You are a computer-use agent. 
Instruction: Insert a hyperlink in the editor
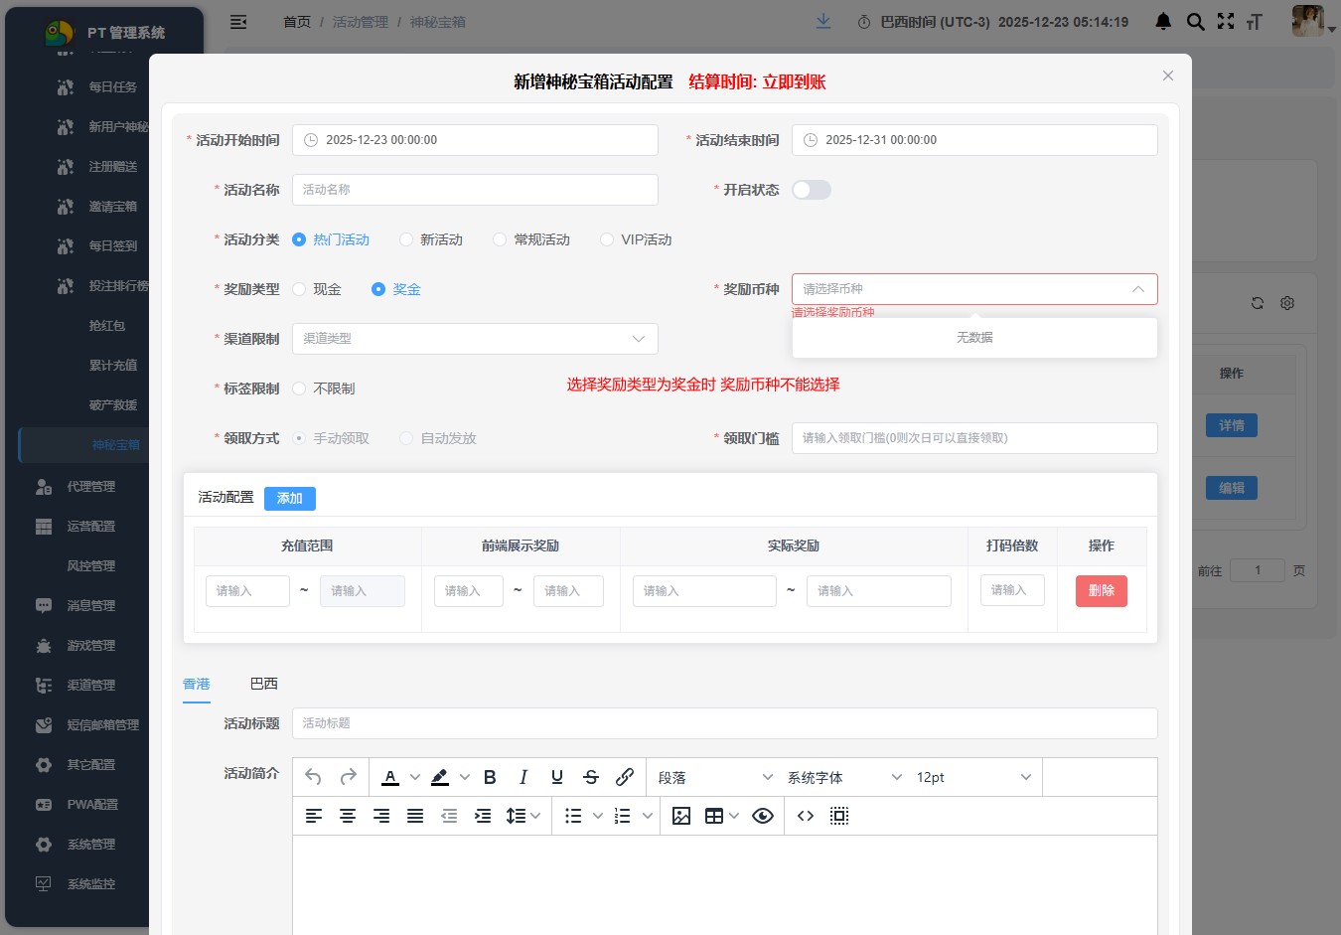tap(625, 777)
